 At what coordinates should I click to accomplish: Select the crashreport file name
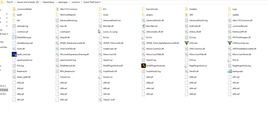(65, 32)
